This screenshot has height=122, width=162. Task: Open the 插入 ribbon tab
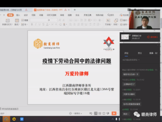click(x=18, y=15)
